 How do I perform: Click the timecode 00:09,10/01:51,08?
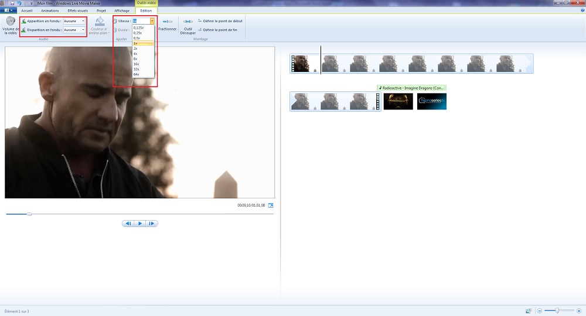pos(251,205)
